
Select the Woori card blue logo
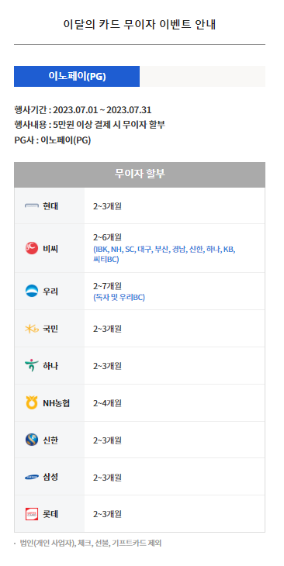(x=32, y=291)
